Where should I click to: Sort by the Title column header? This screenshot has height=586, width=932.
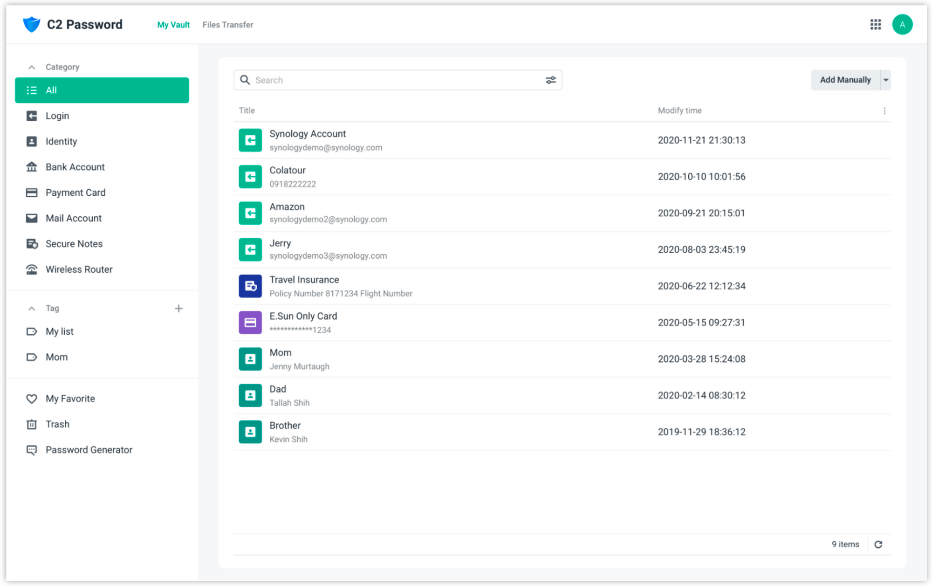point(247,110)
